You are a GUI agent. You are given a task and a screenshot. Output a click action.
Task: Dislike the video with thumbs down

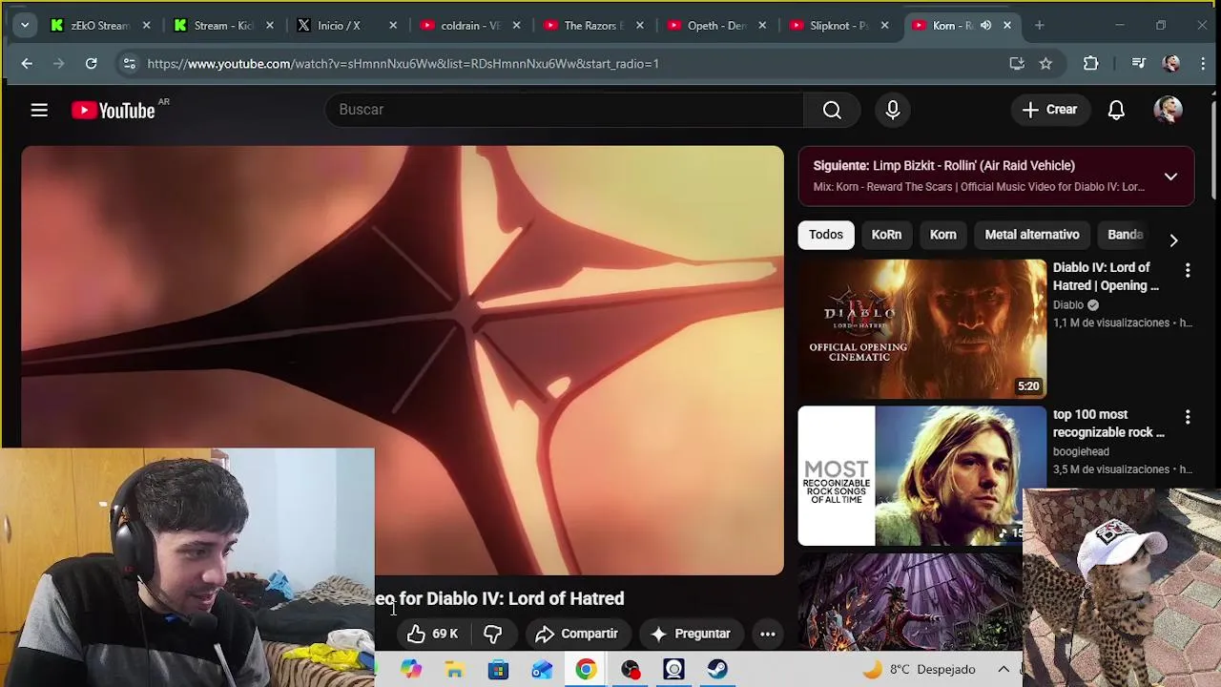point(492,634)
